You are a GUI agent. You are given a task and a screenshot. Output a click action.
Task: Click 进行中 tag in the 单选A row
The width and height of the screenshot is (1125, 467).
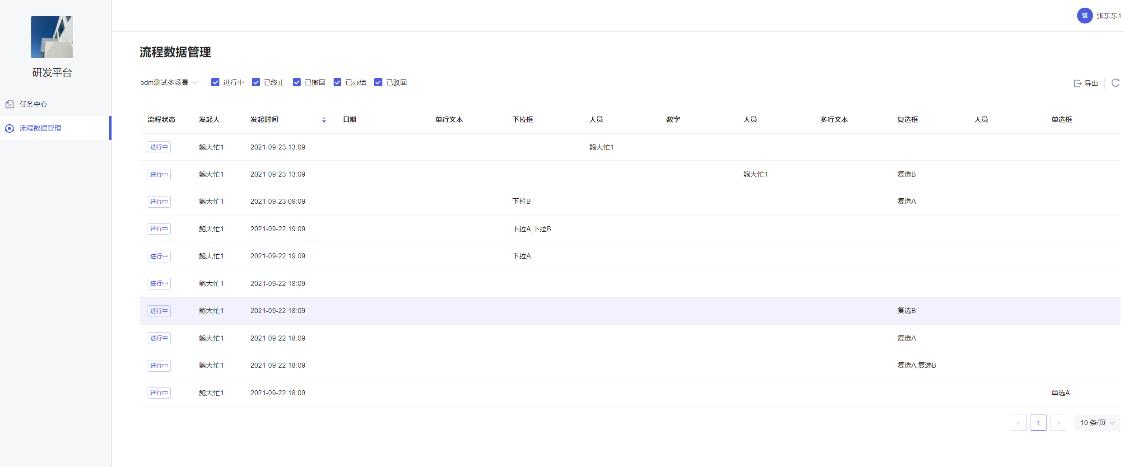159,393
